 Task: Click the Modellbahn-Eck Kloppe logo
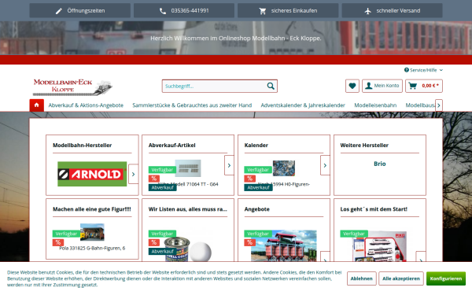[x=72, y=87]
